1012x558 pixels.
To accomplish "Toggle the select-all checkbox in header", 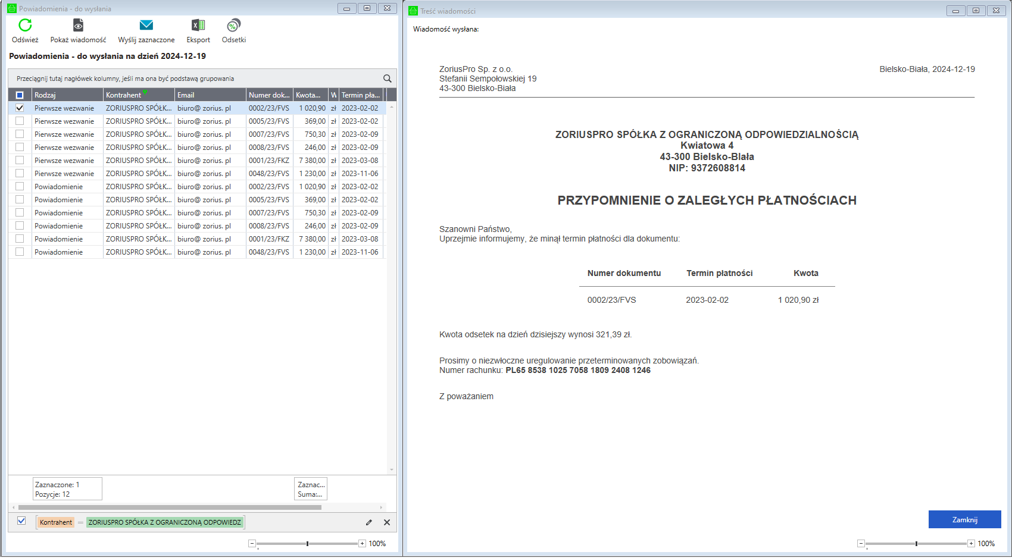I will pyautogui.click(x=20, y=95).
